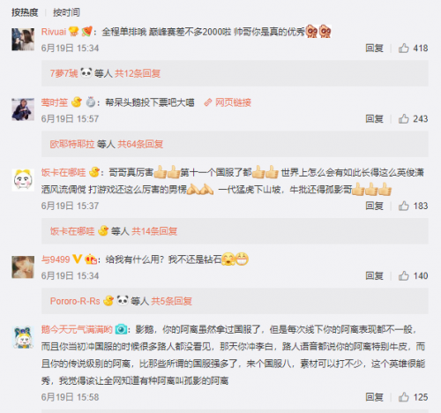Expand 共14条回复 replies thread
Viewport: 441px width, 413px height.
coord(154,231)
